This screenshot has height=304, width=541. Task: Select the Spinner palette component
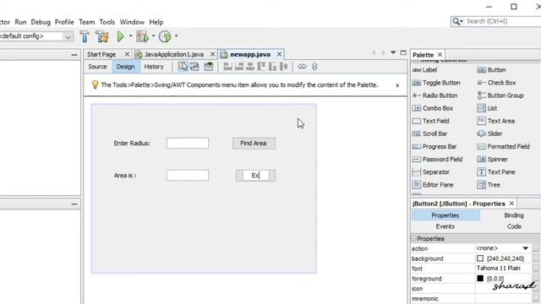(492, 160)
